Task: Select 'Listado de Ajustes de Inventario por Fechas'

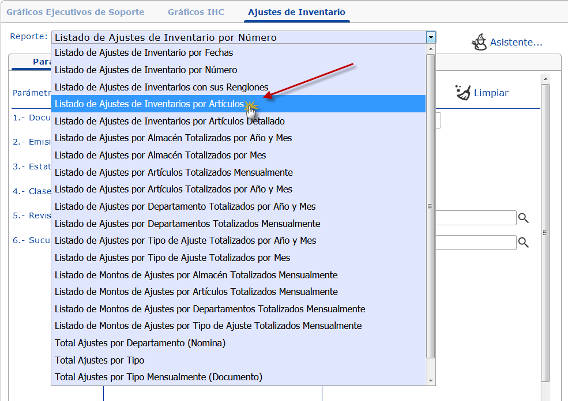Action: (144, 52)
